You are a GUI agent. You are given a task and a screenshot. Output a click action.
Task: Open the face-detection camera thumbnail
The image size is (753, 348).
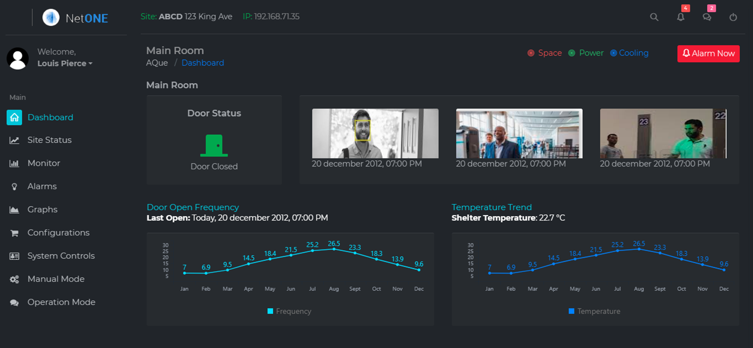point(375,134)
